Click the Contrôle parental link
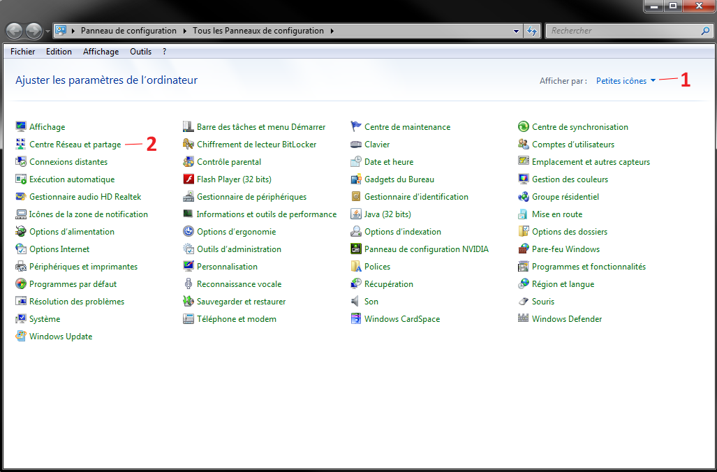Image resolution: width=717 pixels, height=472 pixels. pyautogui.click(x=229, y=162)
